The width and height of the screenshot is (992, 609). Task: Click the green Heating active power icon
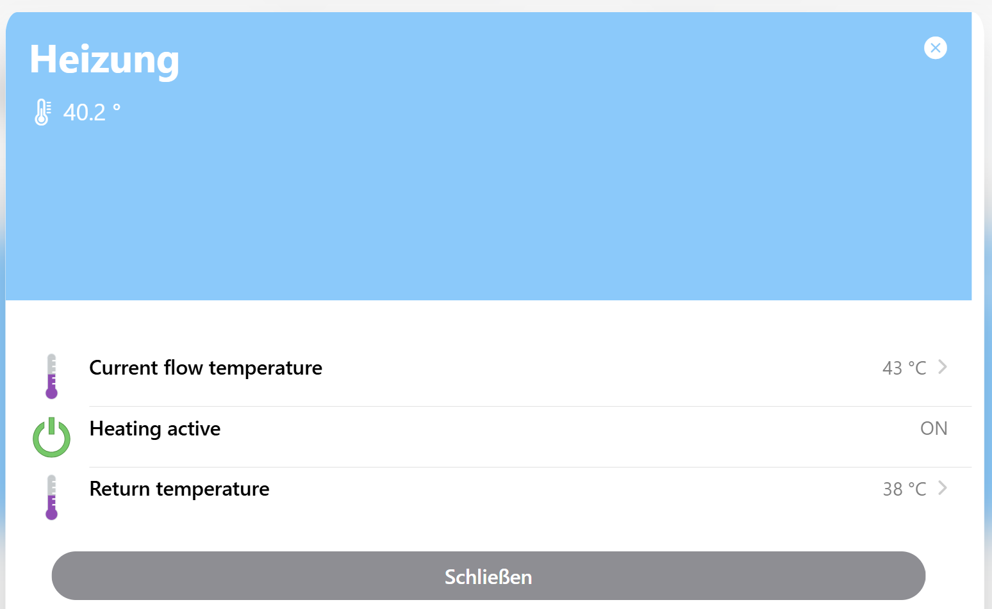51,437
